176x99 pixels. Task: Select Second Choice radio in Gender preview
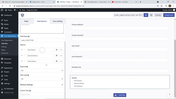tap(73, 83)
